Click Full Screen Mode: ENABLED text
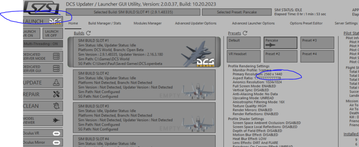The width and height of the screenshot is (359, 147). coord(254,86)
